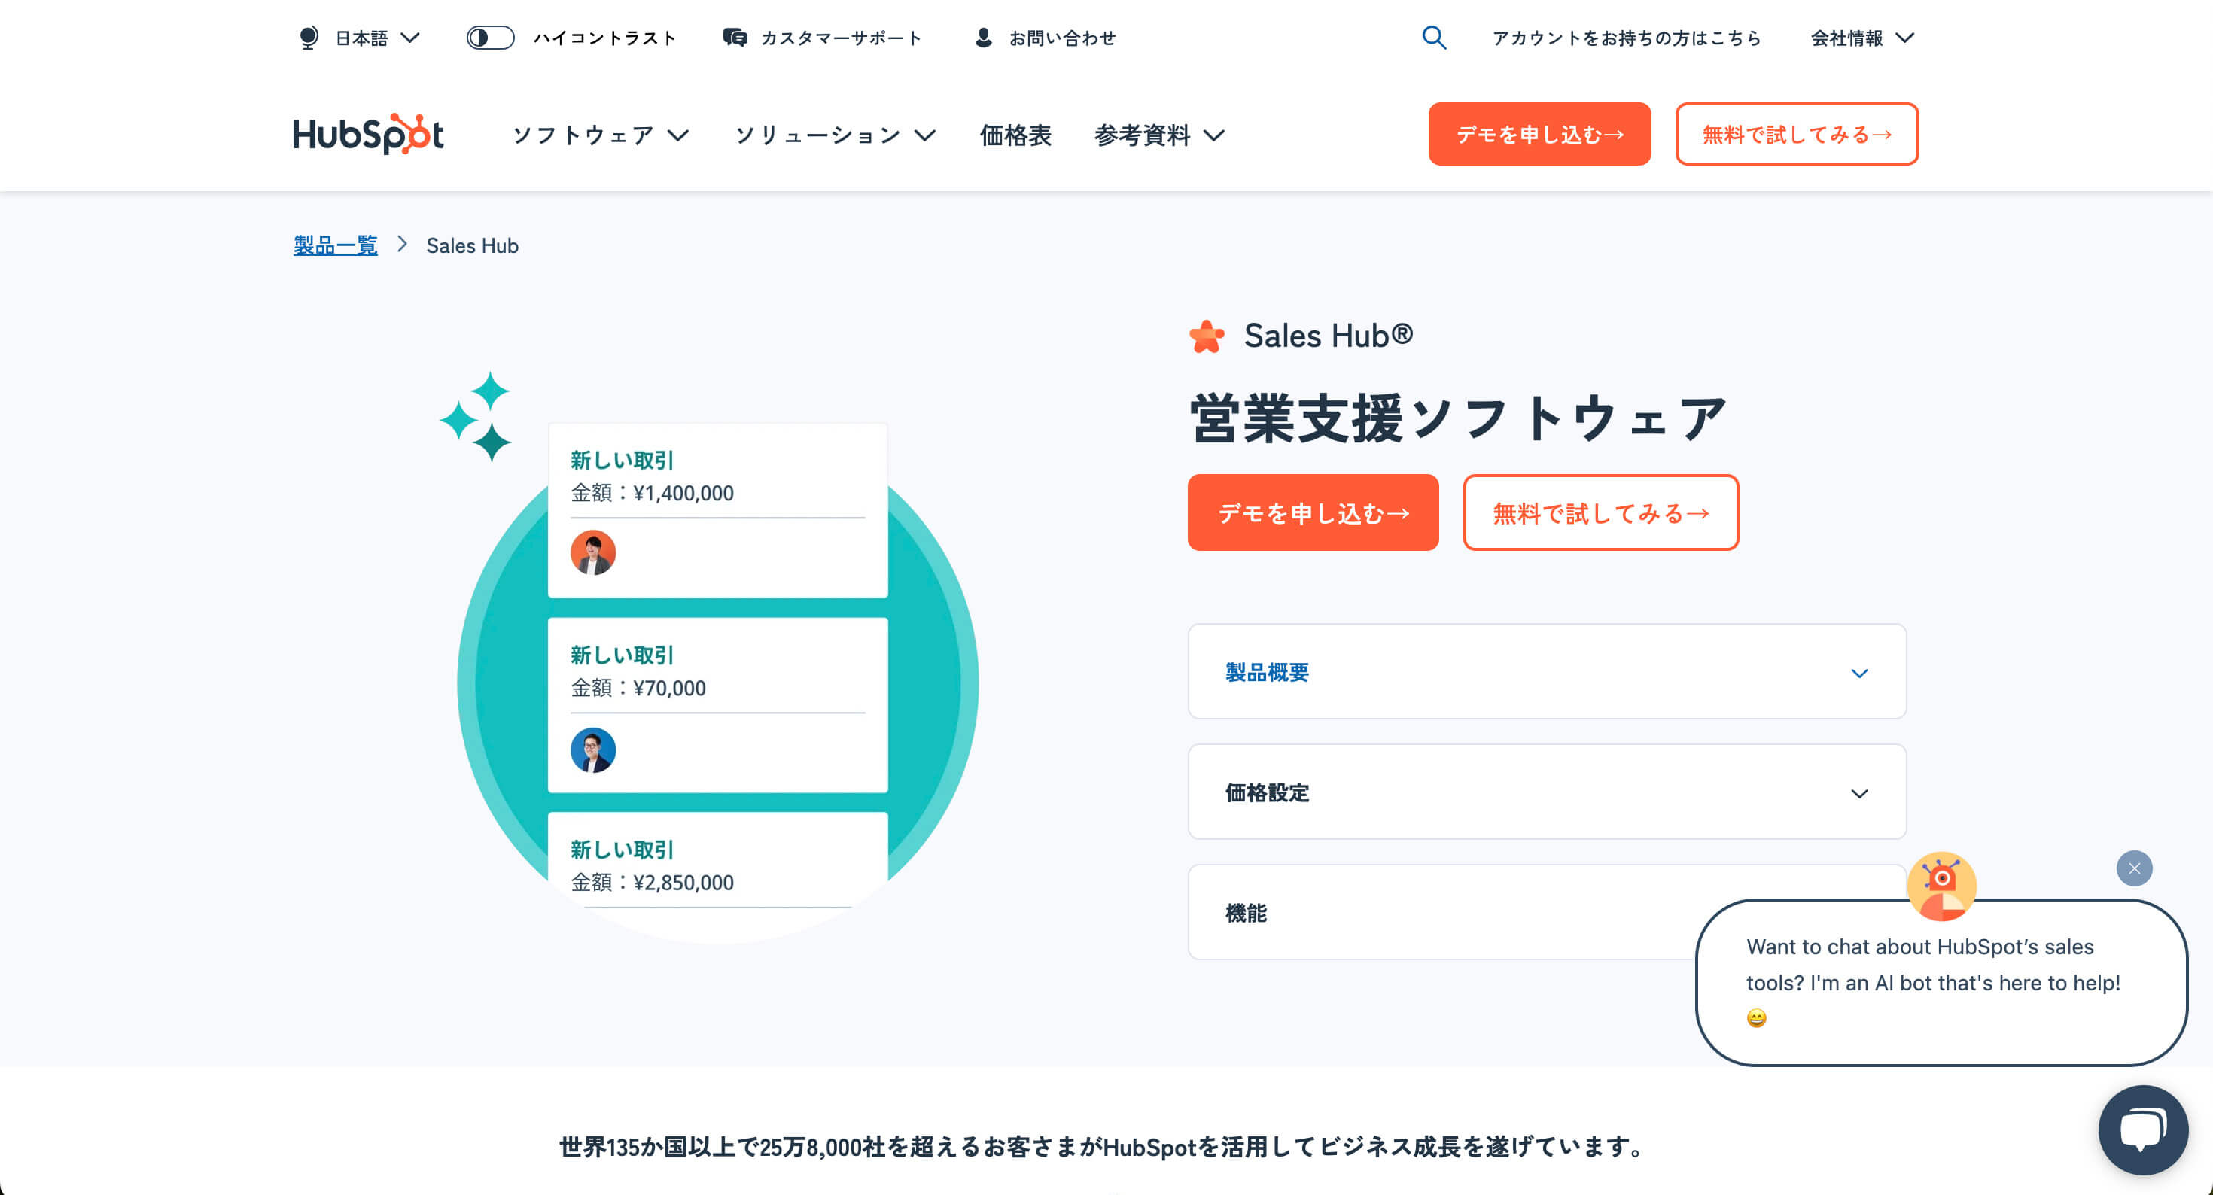Click the breadcrumb separator chevron
Viewport: 2213px width, 1195px height.
tap(401, 245)
